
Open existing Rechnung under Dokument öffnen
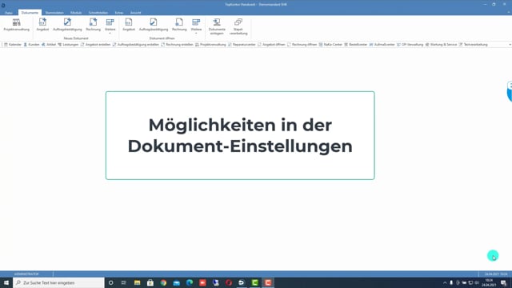coord(179,25)
